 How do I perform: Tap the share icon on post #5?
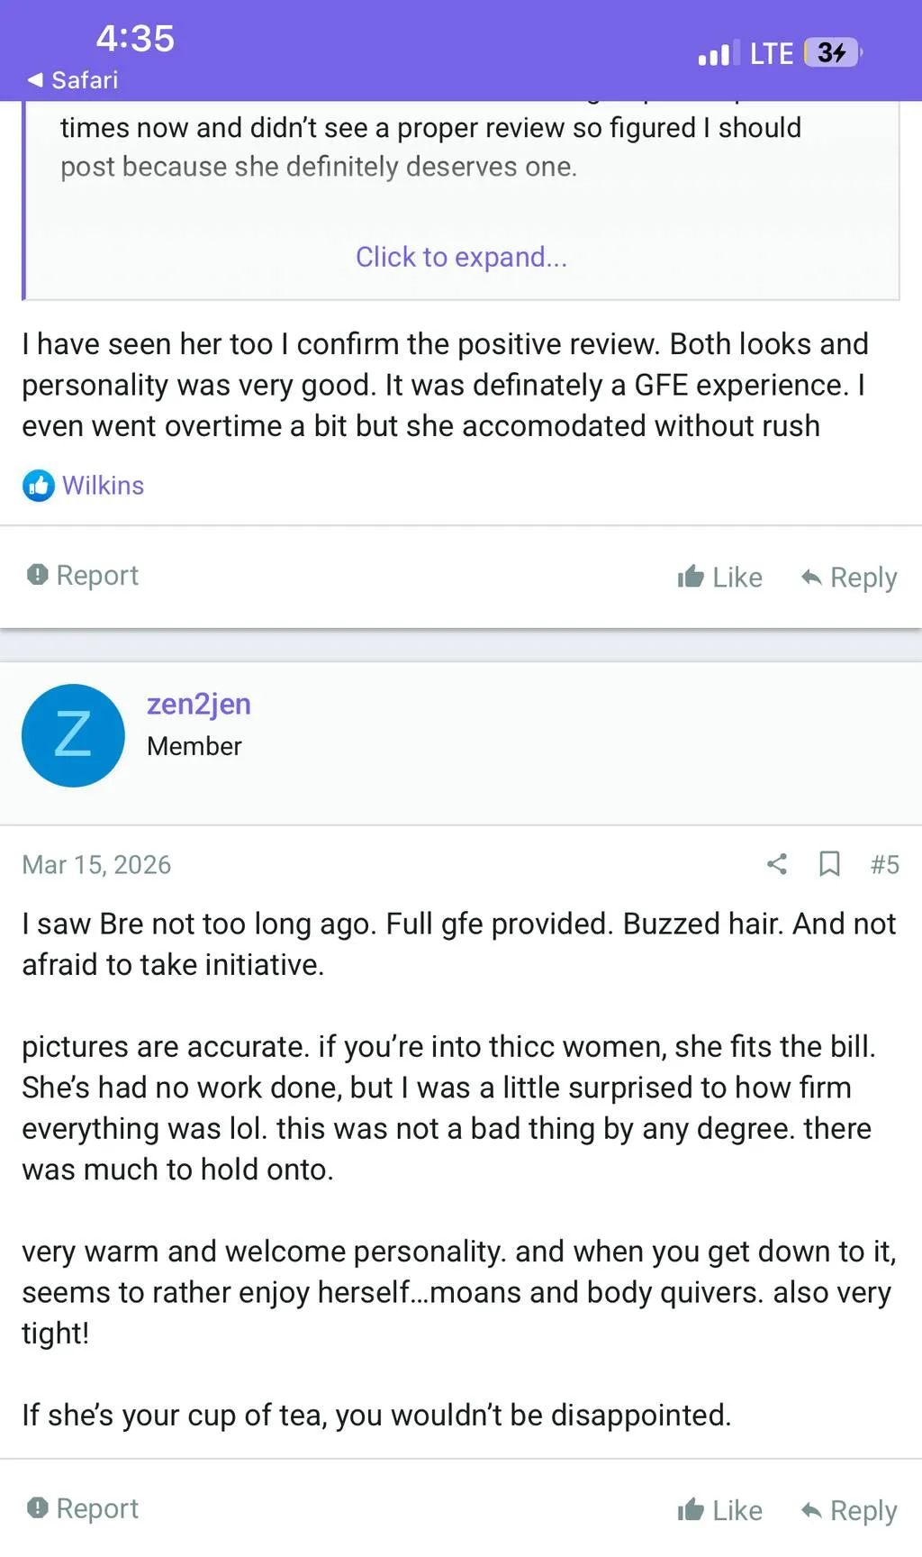(x=777, y=864)
